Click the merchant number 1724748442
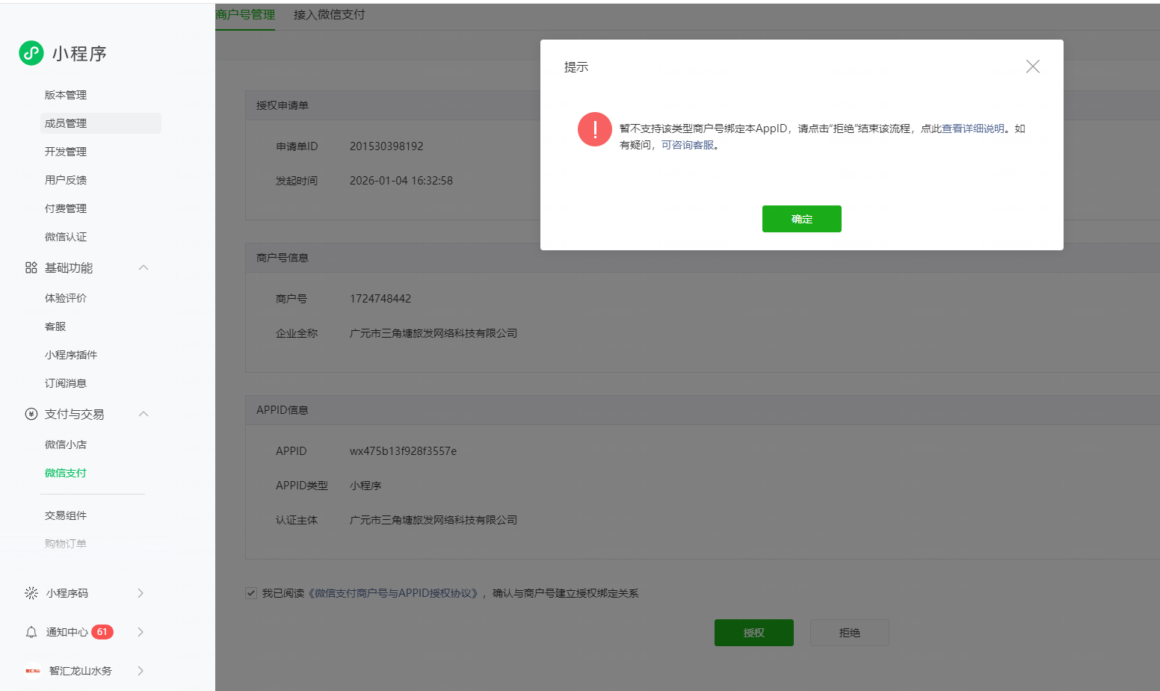Viewport: 1160px width, 691px height. (380, 299)
